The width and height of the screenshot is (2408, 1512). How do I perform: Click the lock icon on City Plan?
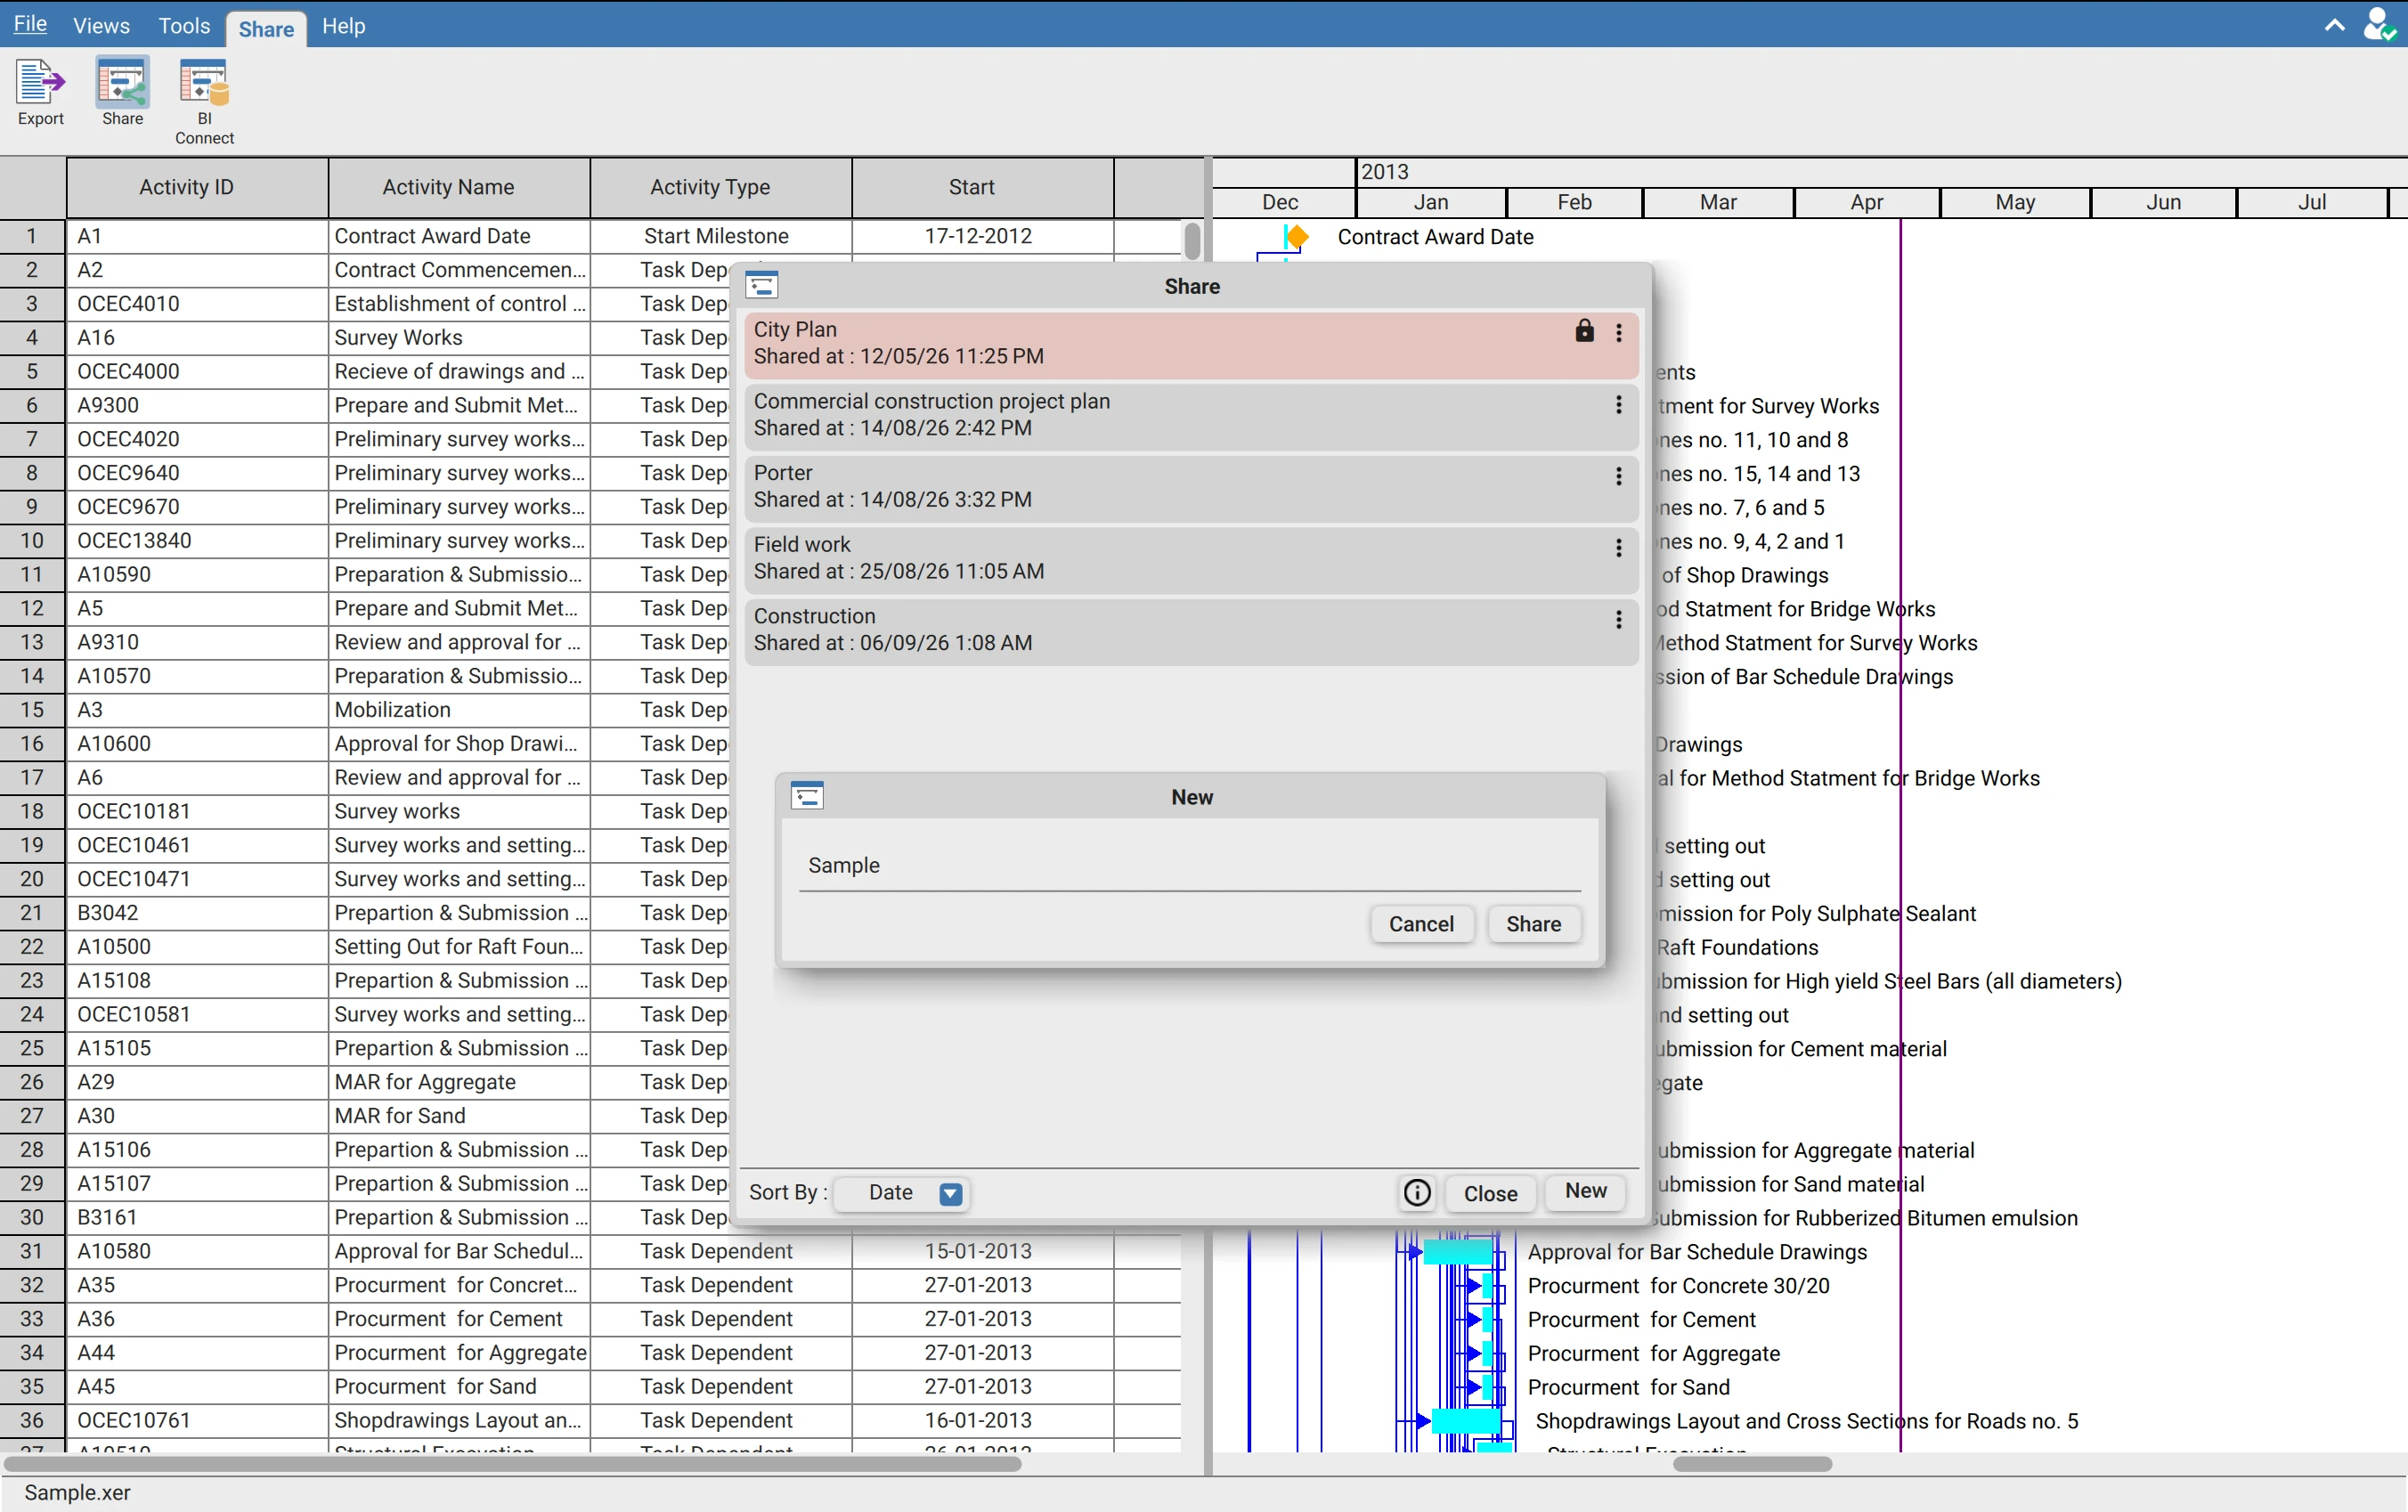1584,331
